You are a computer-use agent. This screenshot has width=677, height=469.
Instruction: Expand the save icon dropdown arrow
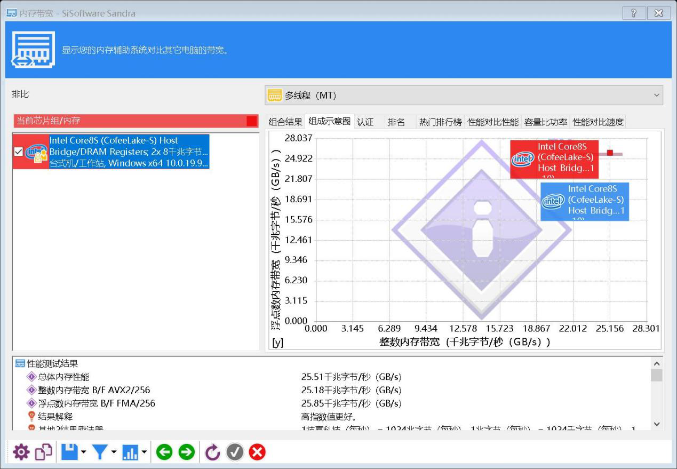(83, 453)
